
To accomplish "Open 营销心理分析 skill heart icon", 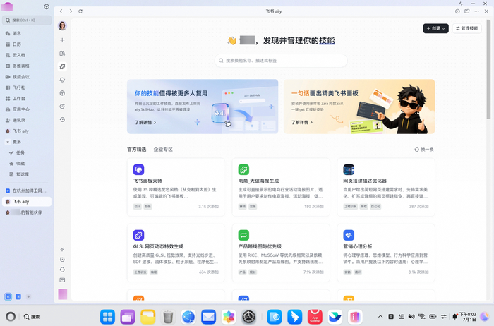I will click(x=349, y=235).
